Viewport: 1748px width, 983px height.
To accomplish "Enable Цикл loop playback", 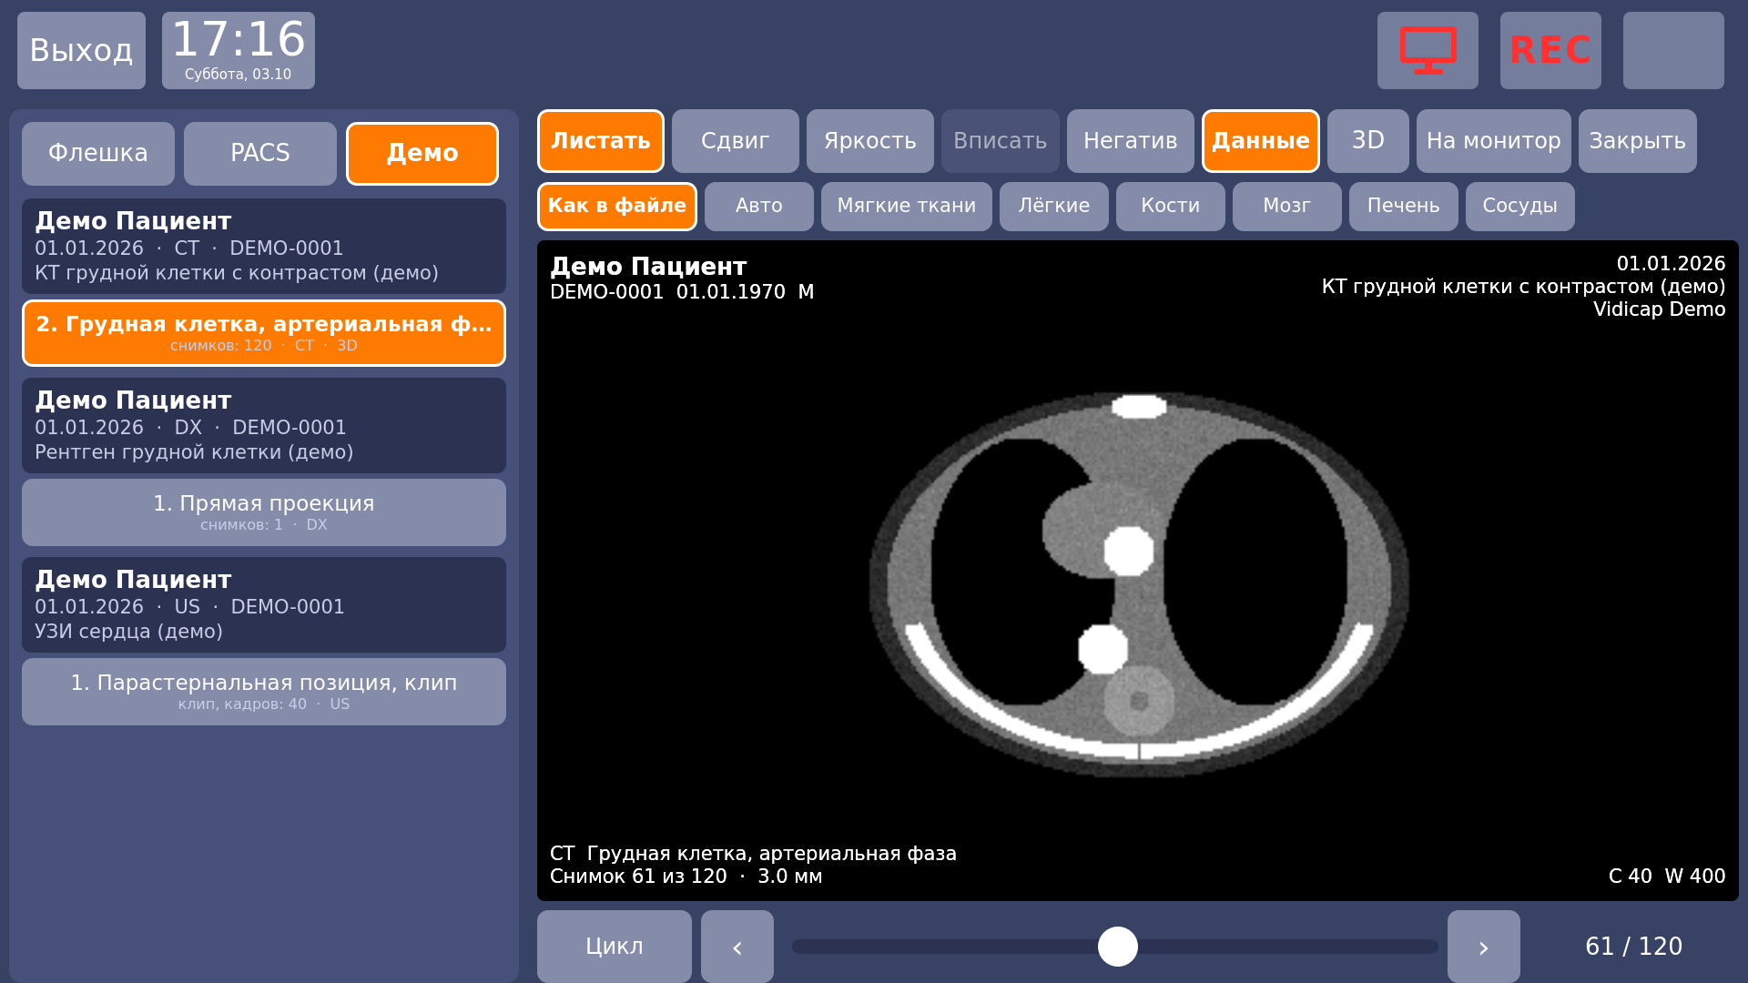I will 615,947.
